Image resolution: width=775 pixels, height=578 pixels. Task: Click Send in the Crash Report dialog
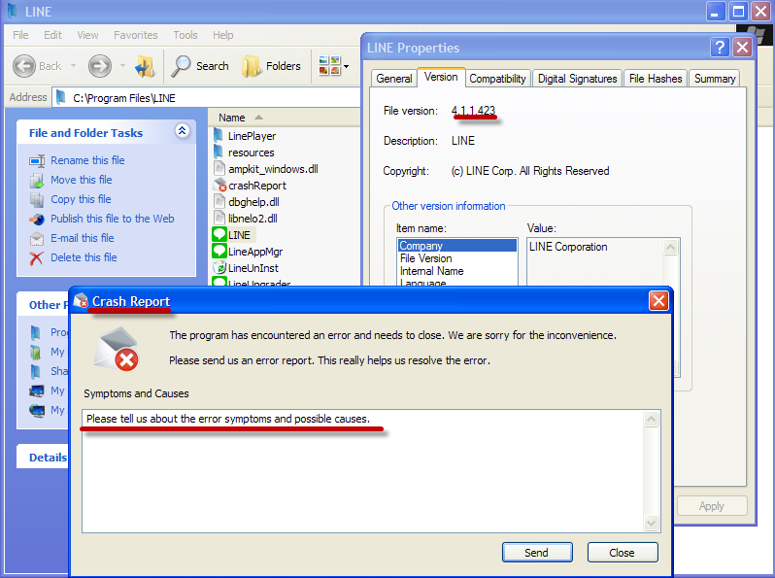pyautogui.click(x=537, y=553)
